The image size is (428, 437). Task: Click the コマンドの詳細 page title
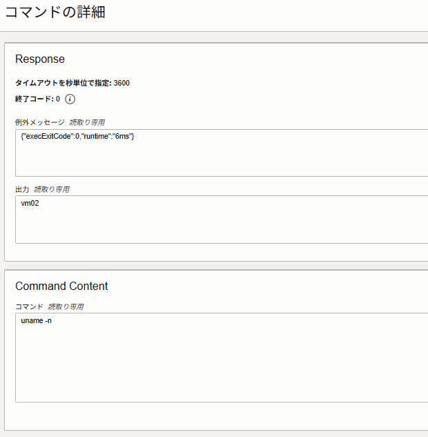55,12
